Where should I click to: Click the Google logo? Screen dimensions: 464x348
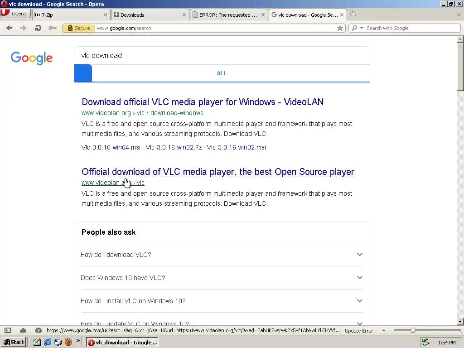(x=32, y=58)
